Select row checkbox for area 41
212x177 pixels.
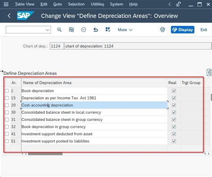pos(7,134)
